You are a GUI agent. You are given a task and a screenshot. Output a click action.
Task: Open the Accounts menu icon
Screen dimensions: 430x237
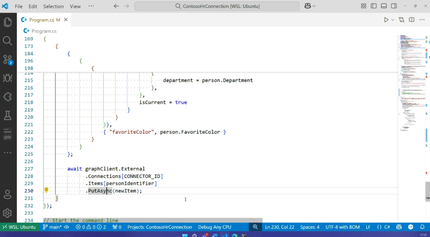pyautogui.click(x=8, y=195)
